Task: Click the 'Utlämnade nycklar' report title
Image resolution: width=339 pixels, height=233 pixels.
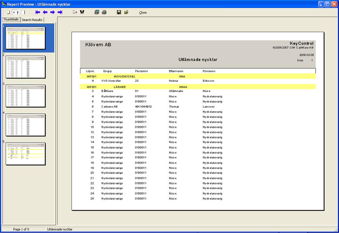Action: (198, 60)
